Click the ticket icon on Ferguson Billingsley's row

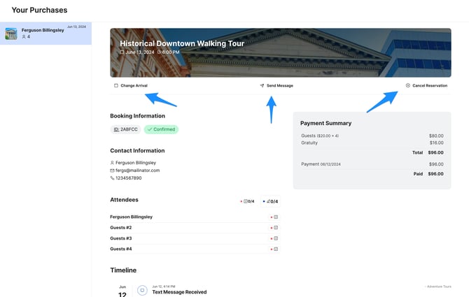[x=276, y=217]
